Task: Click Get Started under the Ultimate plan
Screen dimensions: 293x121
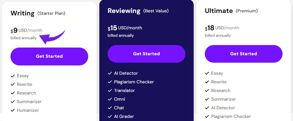Action: coord(244,54)
